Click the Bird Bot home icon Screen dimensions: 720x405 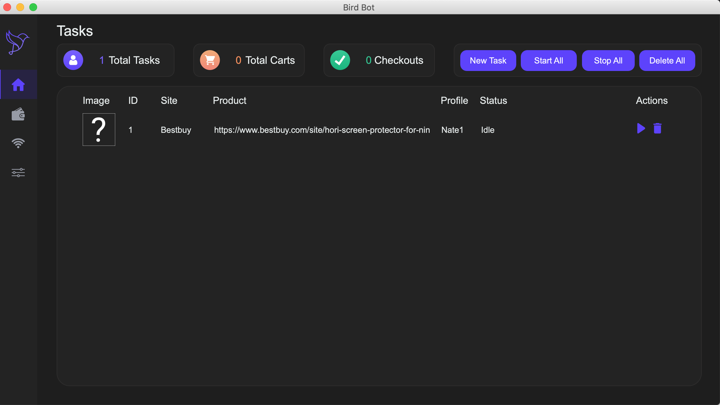[x=18, y=84]
